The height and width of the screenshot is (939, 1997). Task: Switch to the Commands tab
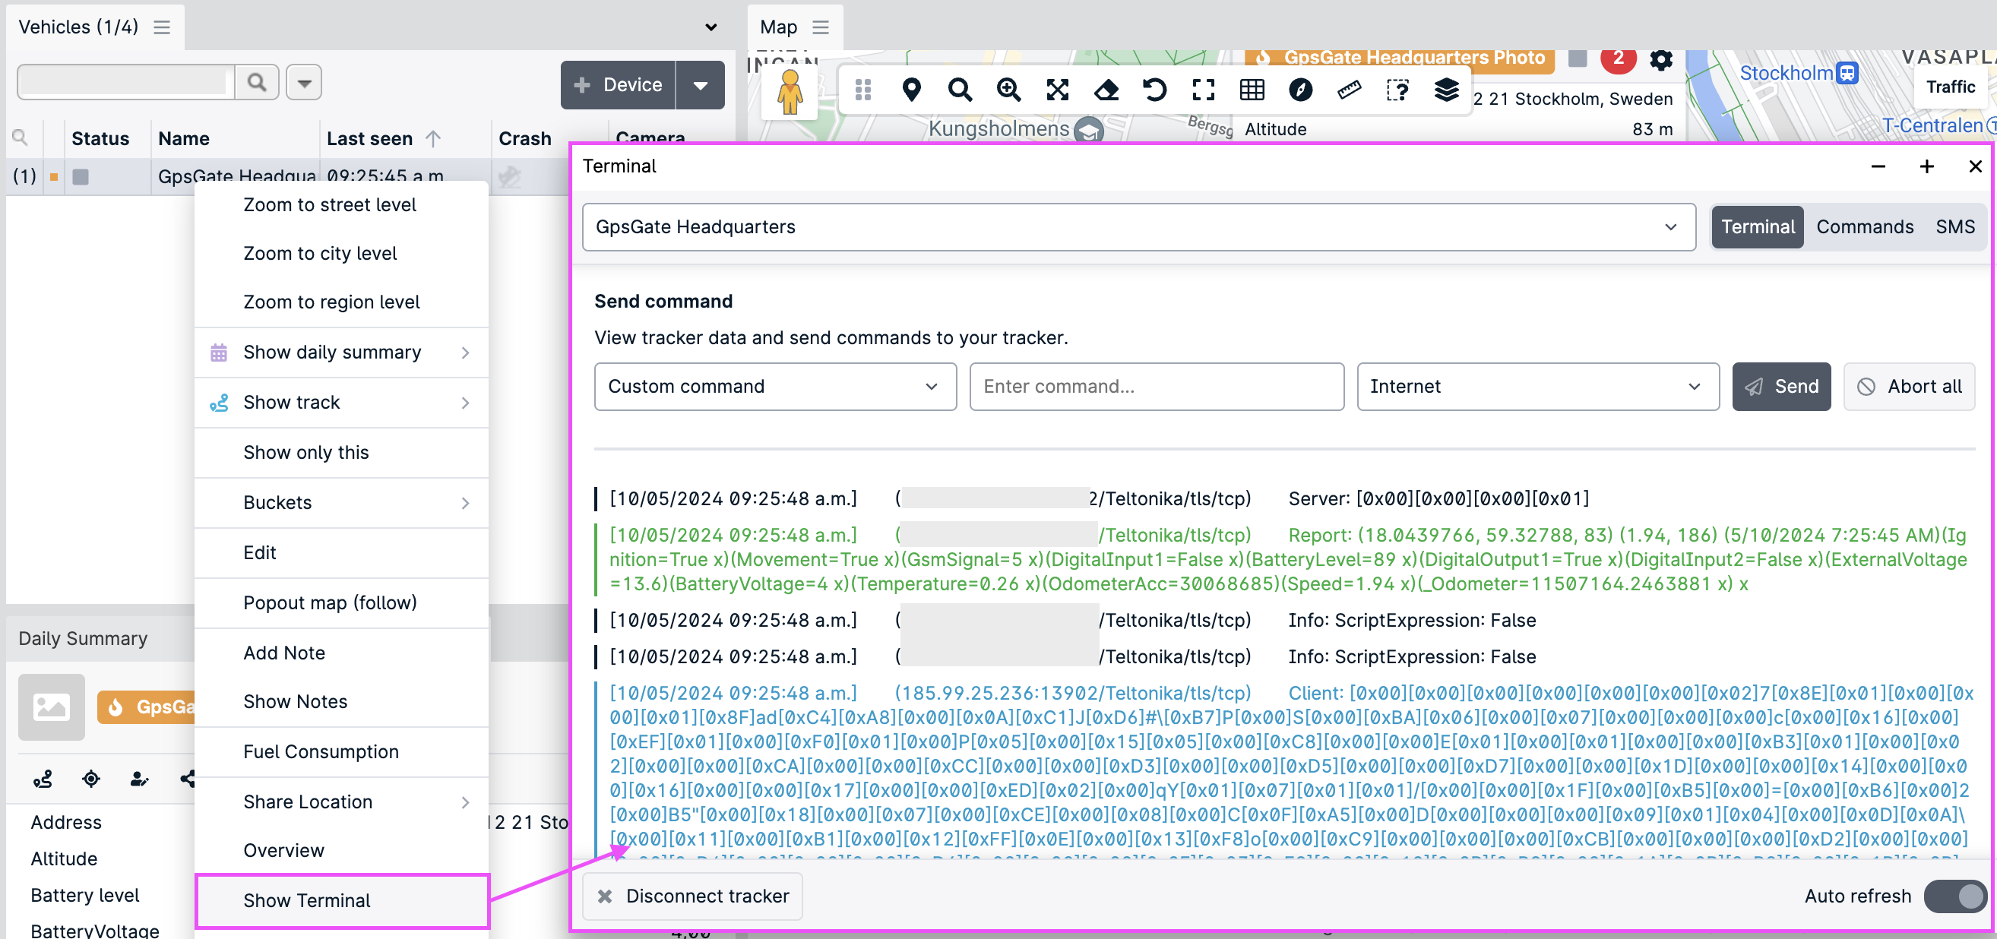1866,226
